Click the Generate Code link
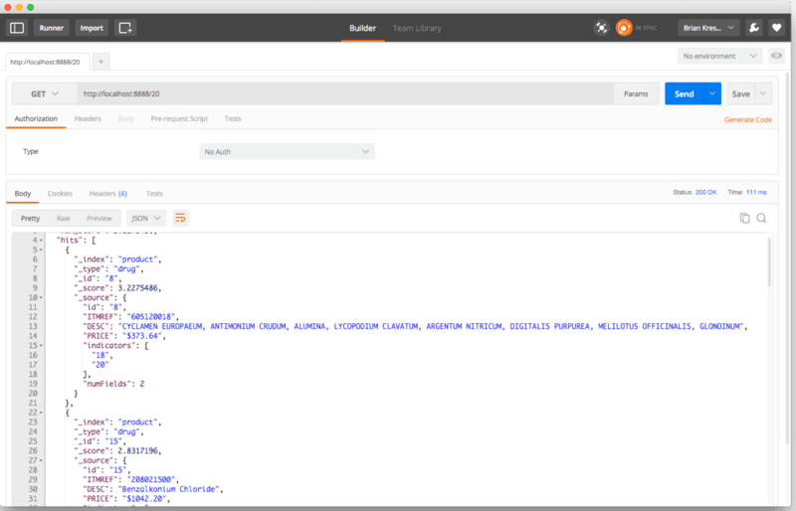 point(747,119)
